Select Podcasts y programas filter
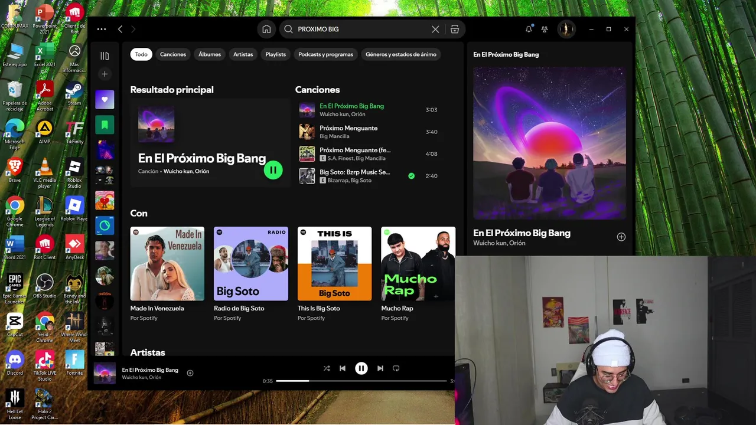This screenshot has height=425, width=756. point(325,54)
